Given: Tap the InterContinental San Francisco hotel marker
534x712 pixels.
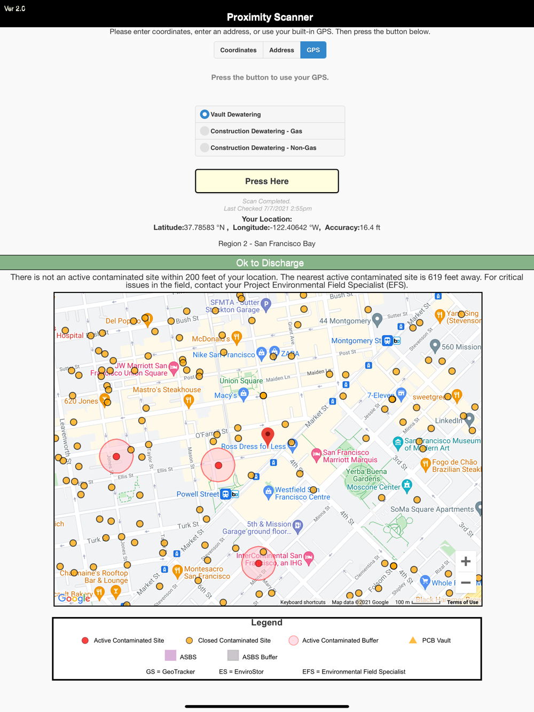Looking at the screenshot, I should tap(309, 558).
